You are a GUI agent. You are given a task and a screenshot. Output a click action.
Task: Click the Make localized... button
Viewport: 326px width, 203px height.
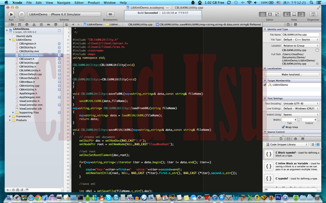[292, 74]
